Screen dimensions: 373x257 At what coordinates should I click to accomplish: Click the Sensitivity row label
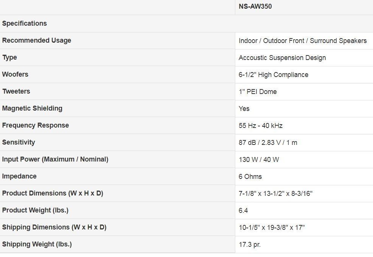click(19, 142)
